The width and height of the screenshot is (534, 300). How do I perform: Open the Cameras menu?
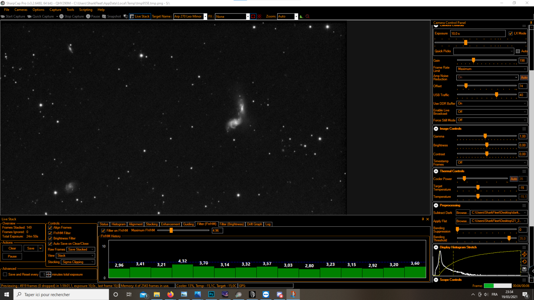(21, 10)
